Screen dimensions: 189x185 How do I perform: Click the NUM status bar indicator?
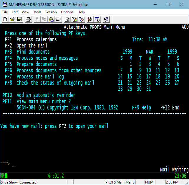149,182
